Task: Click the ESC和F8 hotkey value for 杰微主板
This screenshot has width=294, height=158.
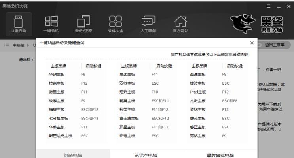Action: pyautogui.click(x=230, y=101)
